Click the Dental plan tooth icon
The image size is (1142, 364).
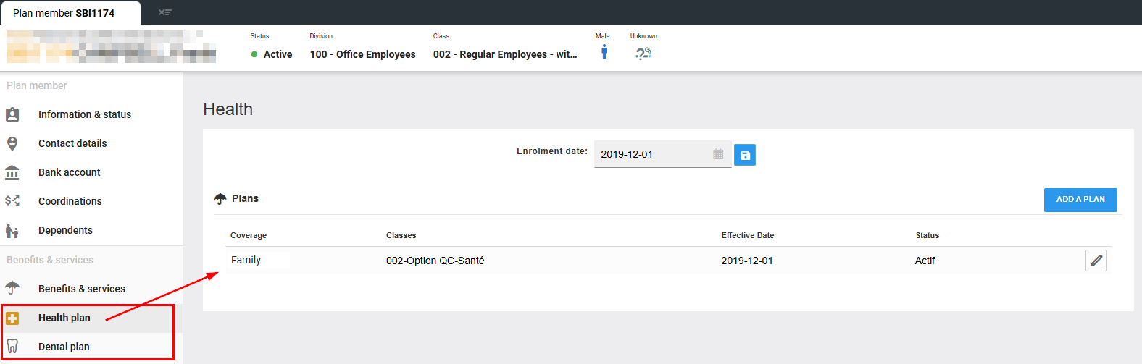click(x=12, y=347)
